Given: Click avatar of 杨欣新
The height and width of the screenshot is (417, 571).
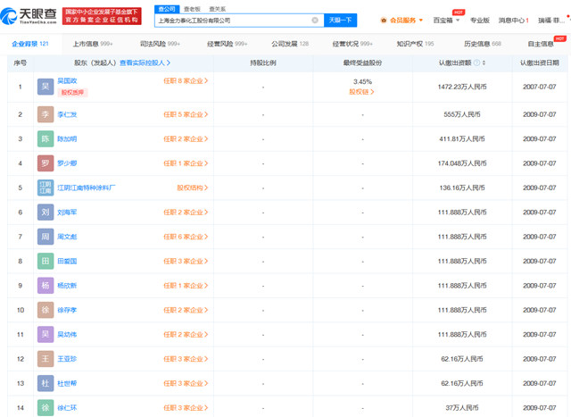Looking at the screenshot, I should 46,286.
